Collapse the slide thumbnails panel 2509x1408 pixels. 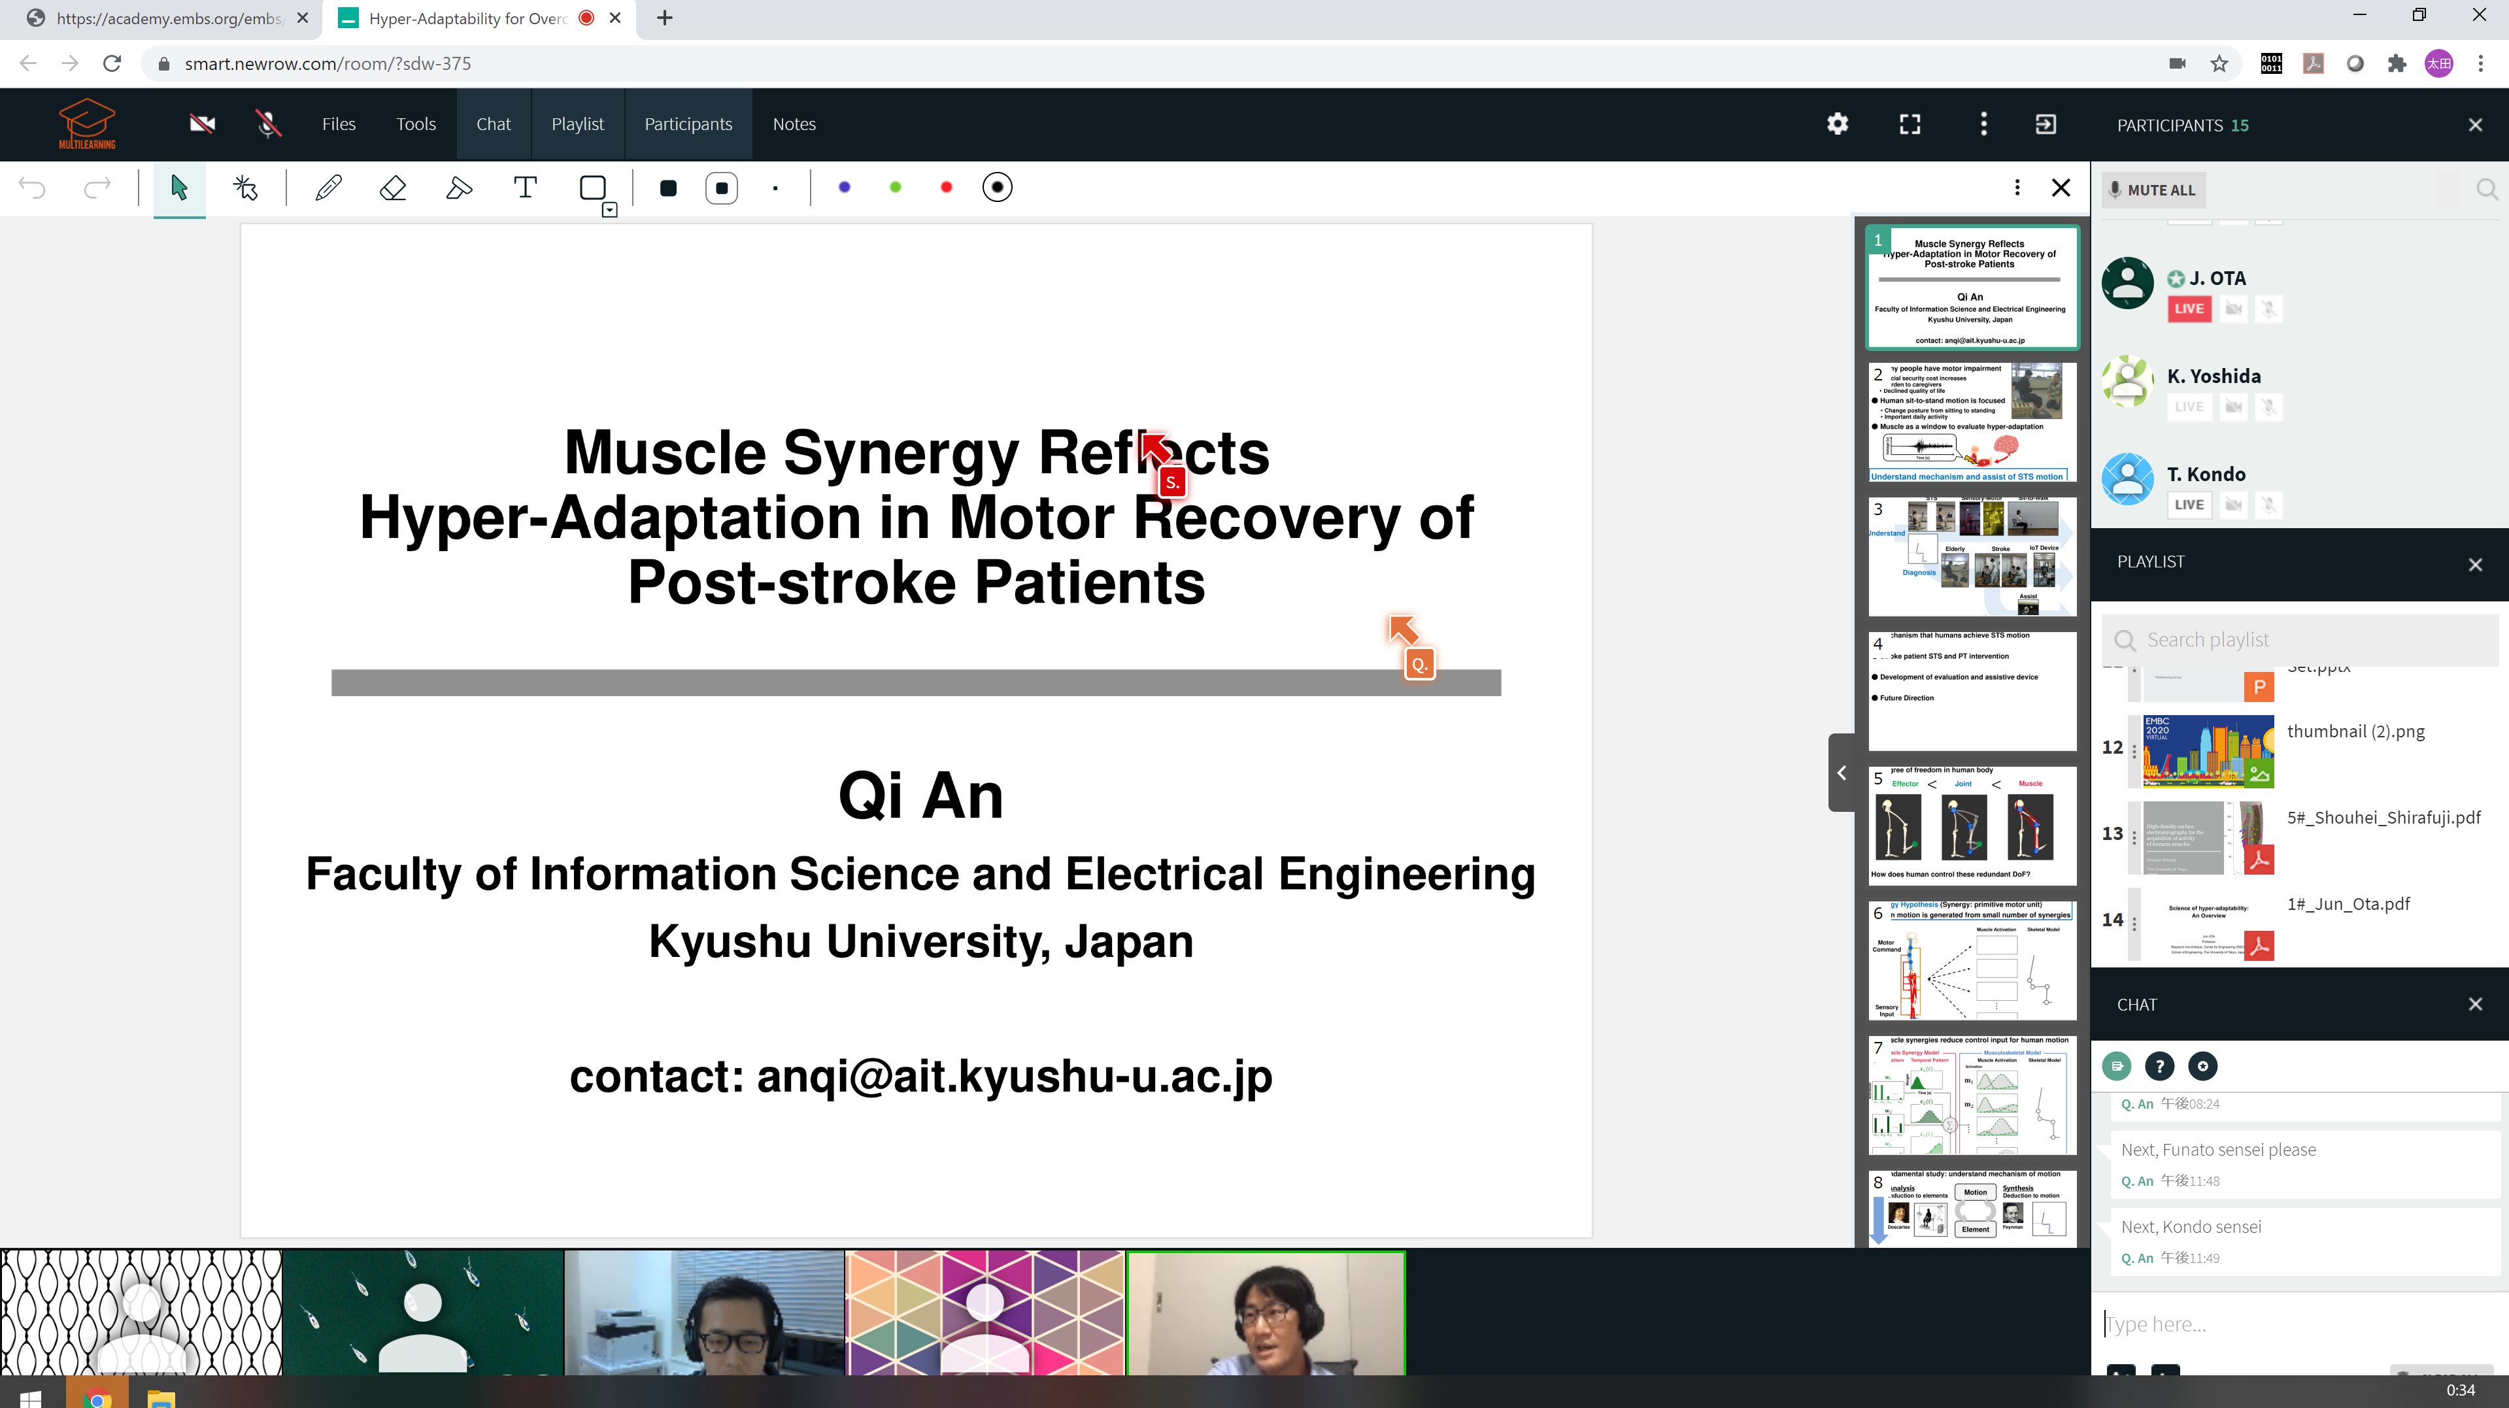click(x=1841, y=772)
